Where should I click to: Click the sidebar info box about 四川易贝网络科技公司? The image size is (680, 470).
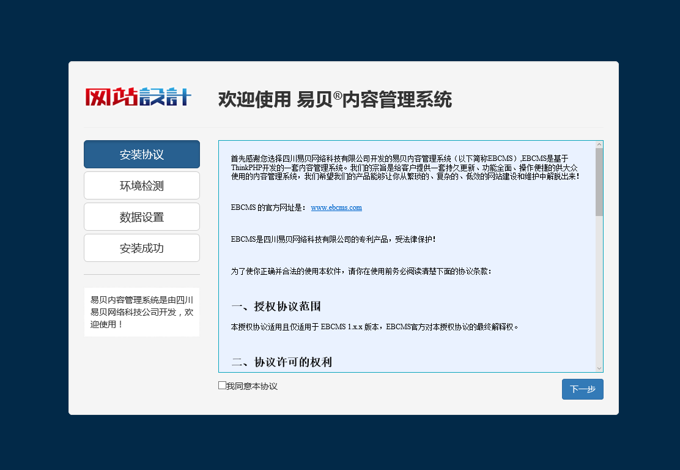tap(142, 311)
